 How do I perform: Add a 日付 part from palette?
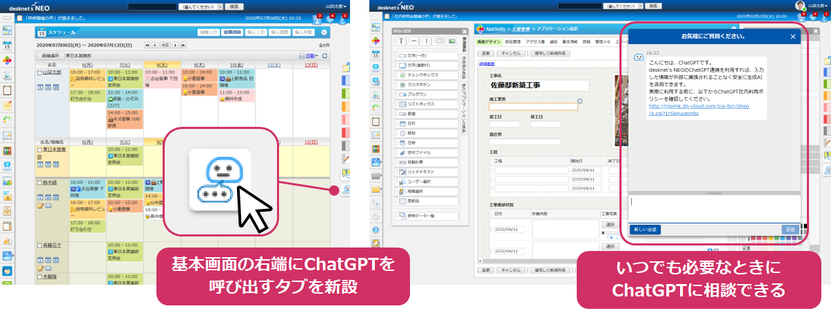tap(427, 123)
